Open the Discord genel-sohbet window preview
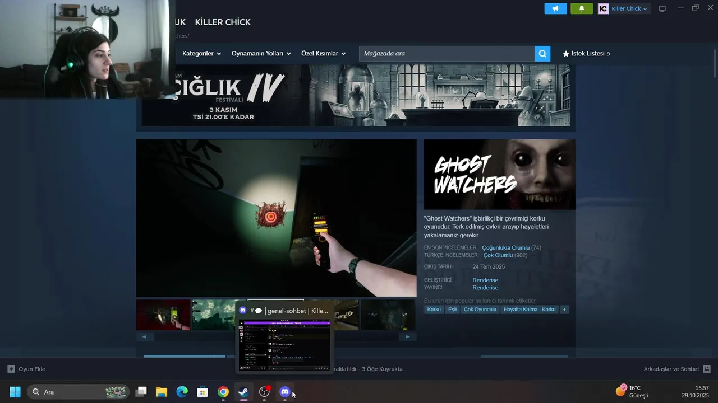The image size is (718, 403). [x=284, y=338]
